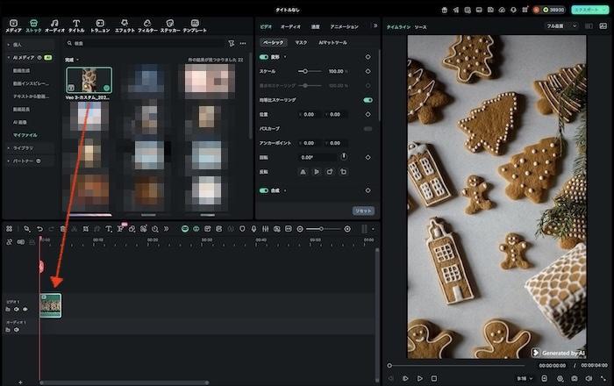Open the ステッカー (Stickers) library
The height and width of the screenshot is (386, 614).
[x=169, y=25]
